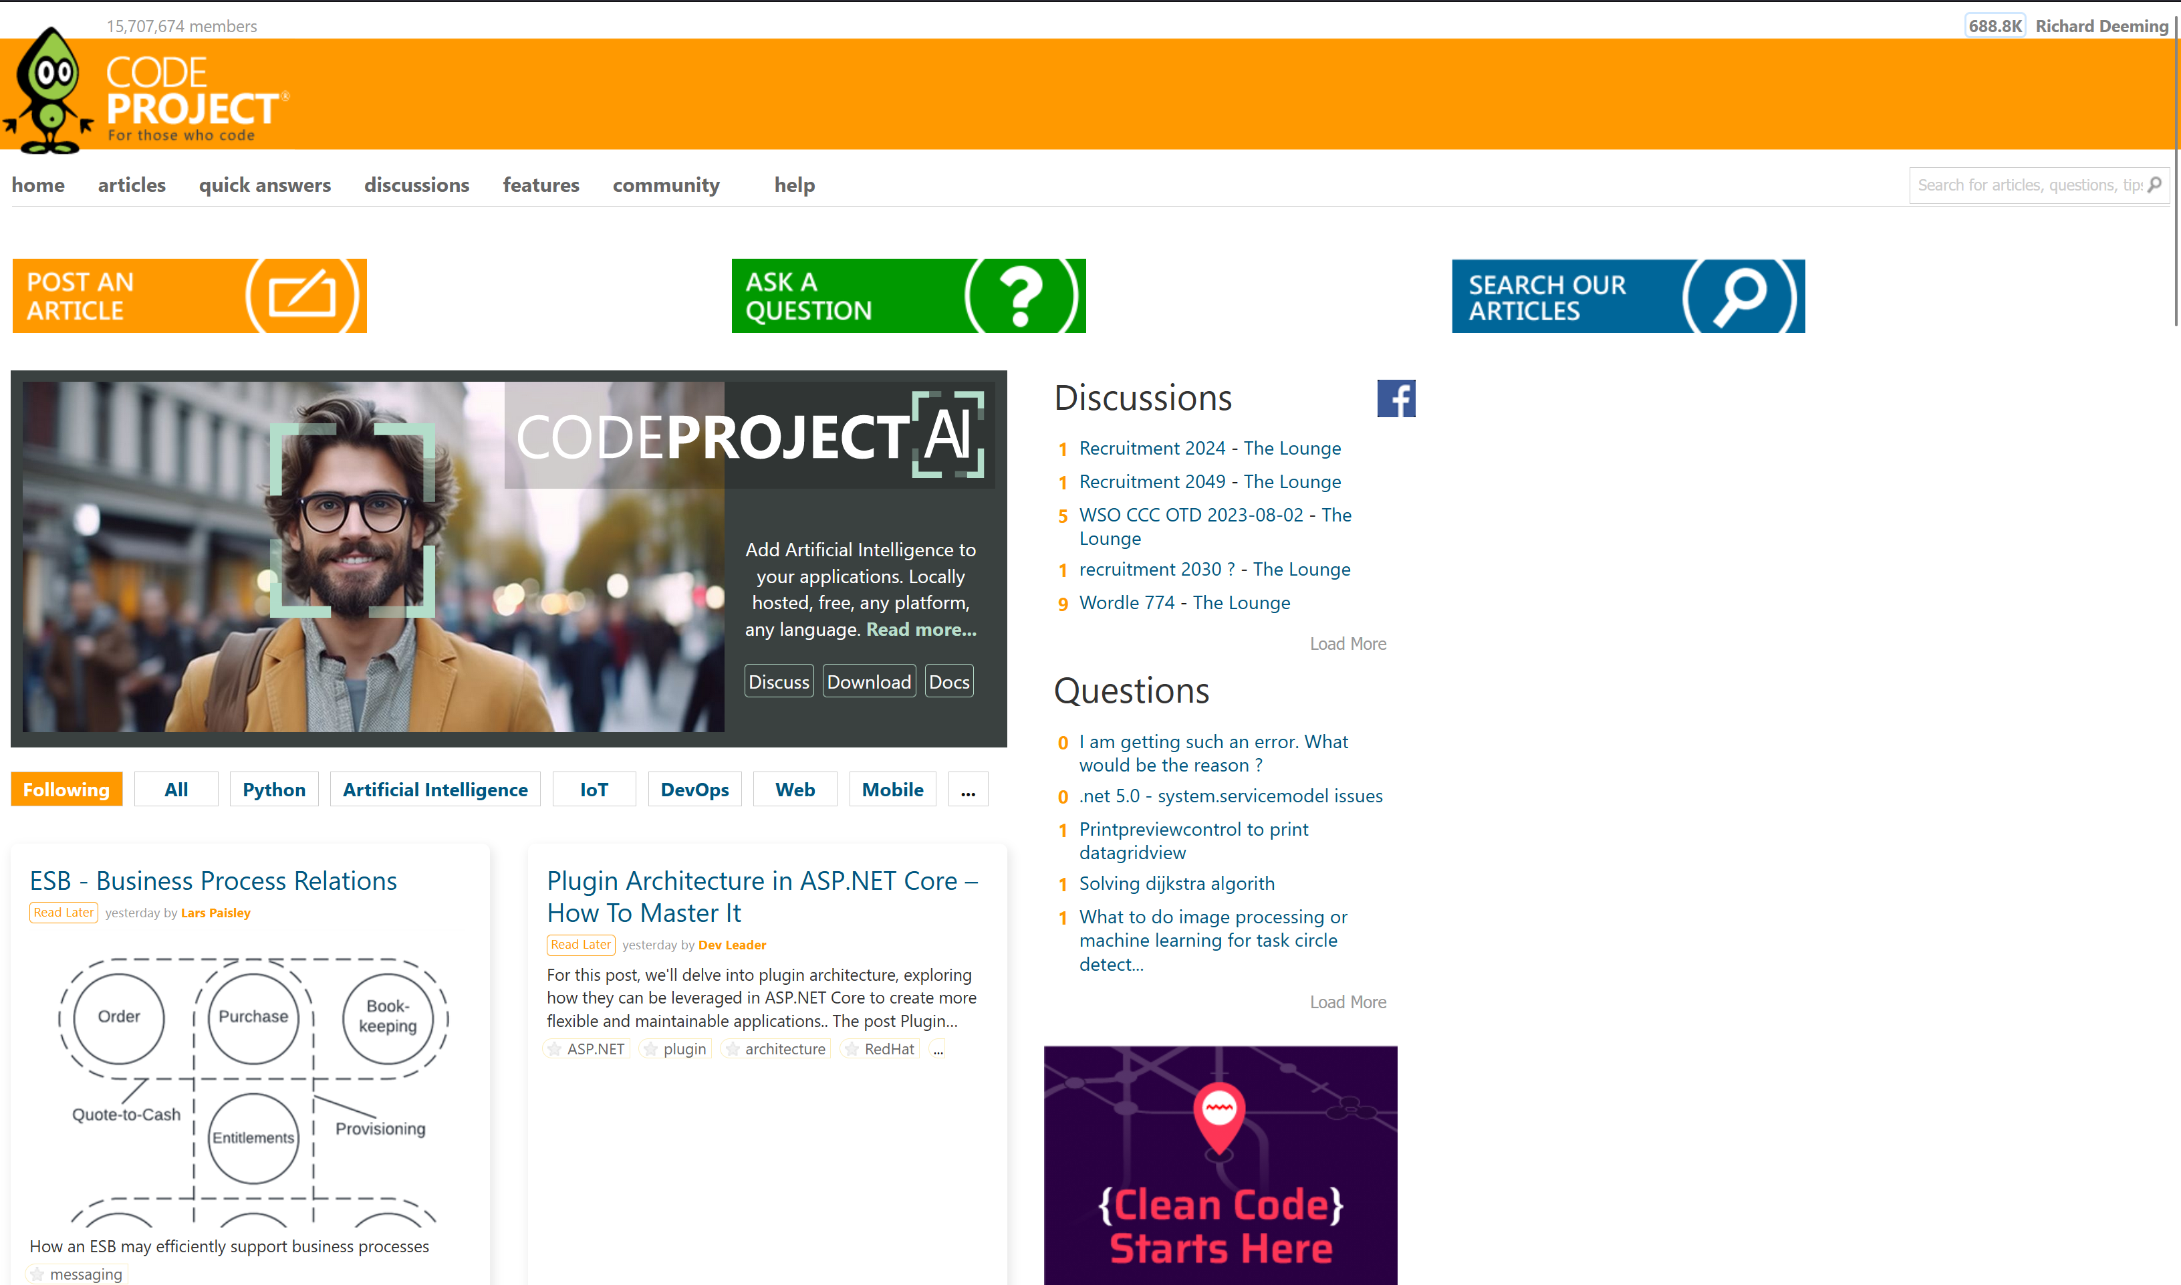Click the star icon next to plugin tag
2181x1285 pixels.
[x=651, y=1048]
